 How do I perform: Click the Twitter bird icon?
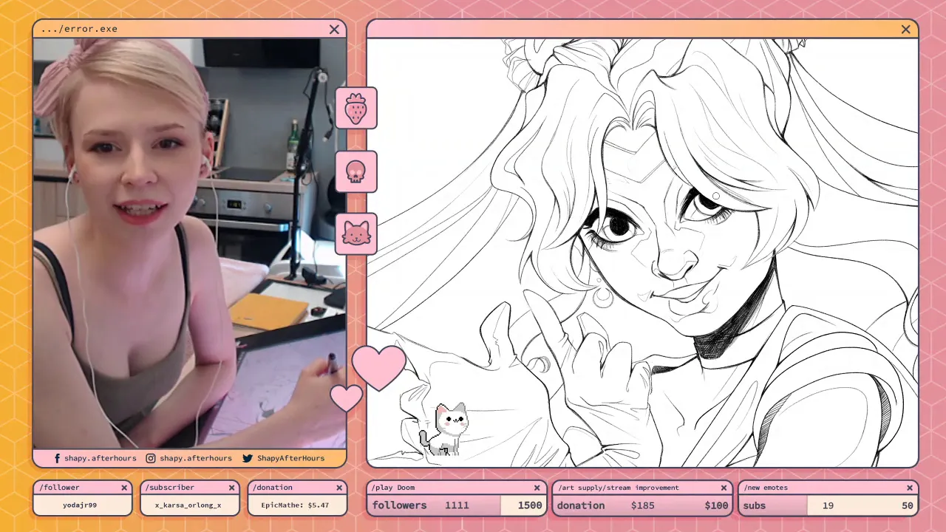coord(248,458)
